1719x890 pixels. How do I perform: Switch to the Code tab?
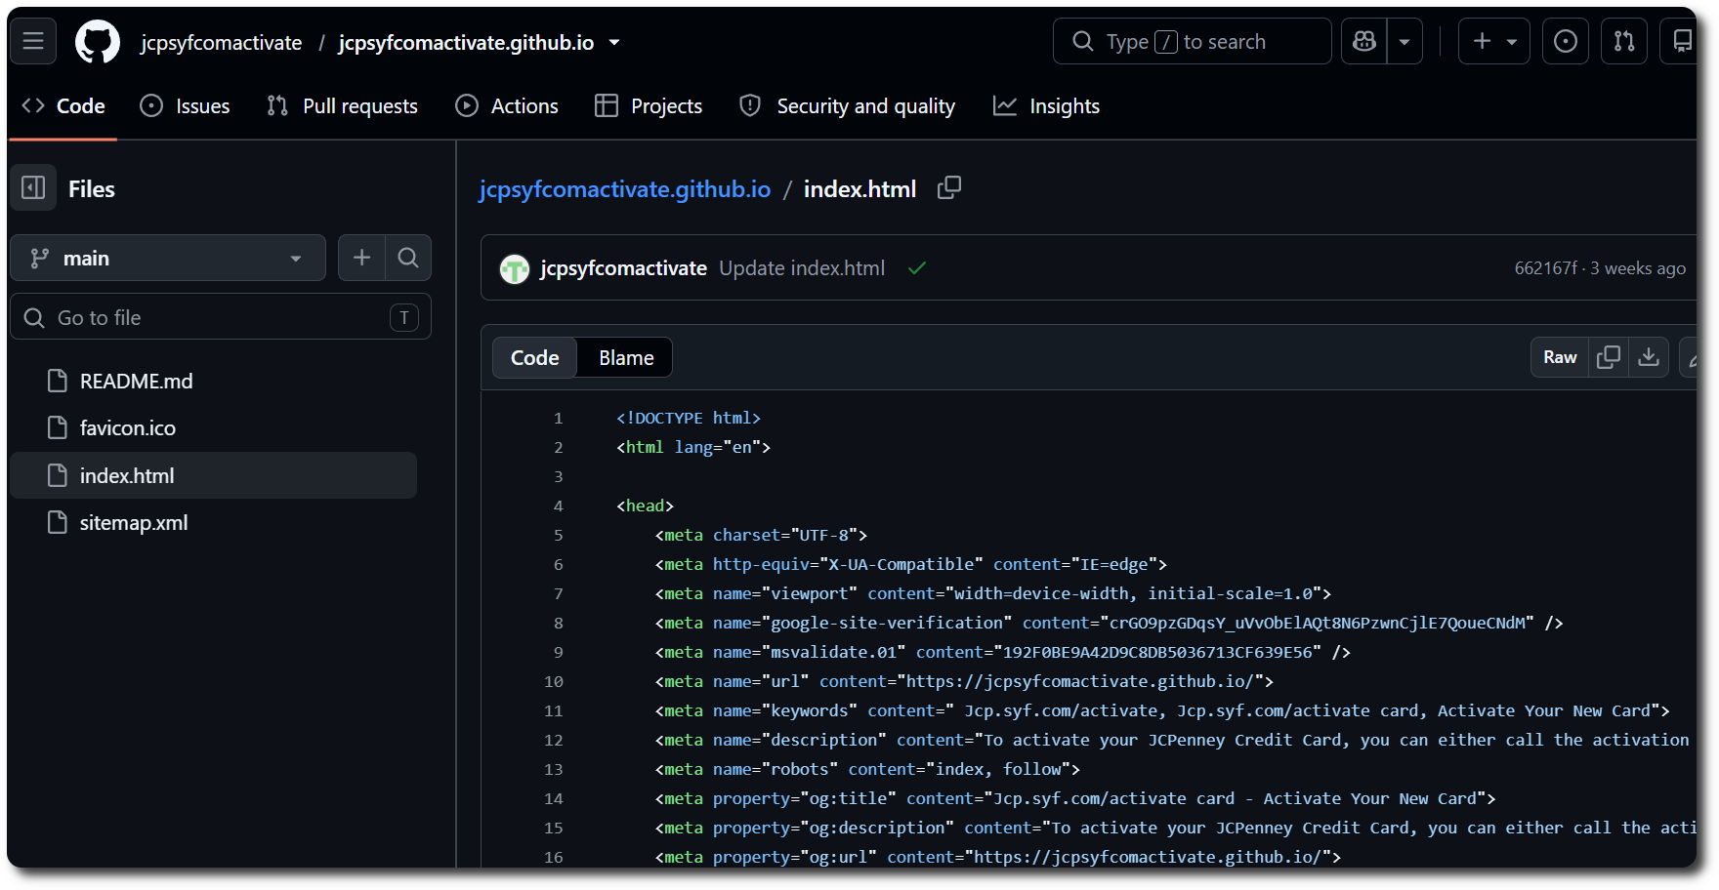click(63, 106)
